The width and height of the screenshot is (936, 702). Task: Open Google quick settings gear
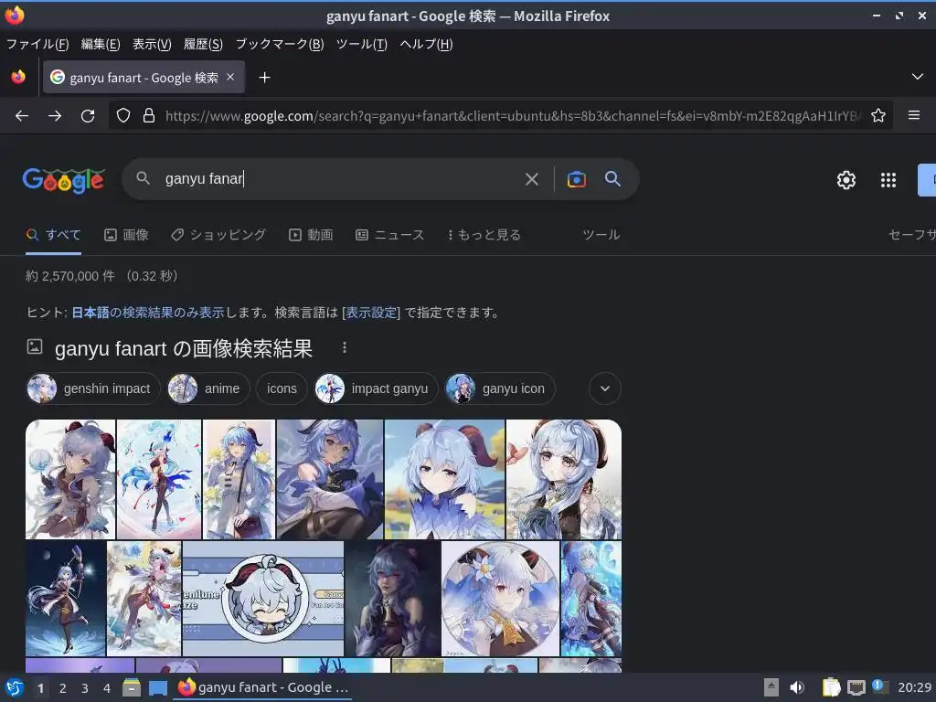pyautogui.click(x=846, y=180)
